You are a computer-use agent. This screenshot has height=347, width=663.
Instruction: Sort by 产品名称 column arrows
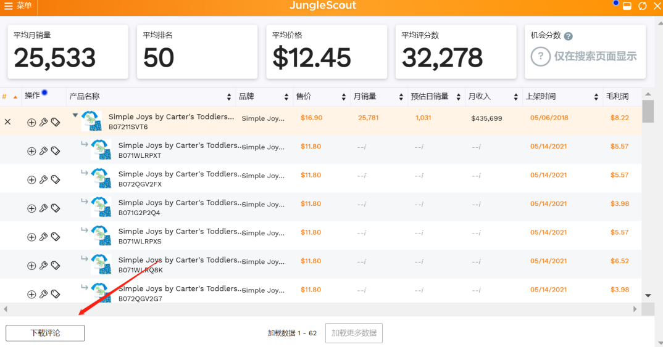(x=229, y=97)
